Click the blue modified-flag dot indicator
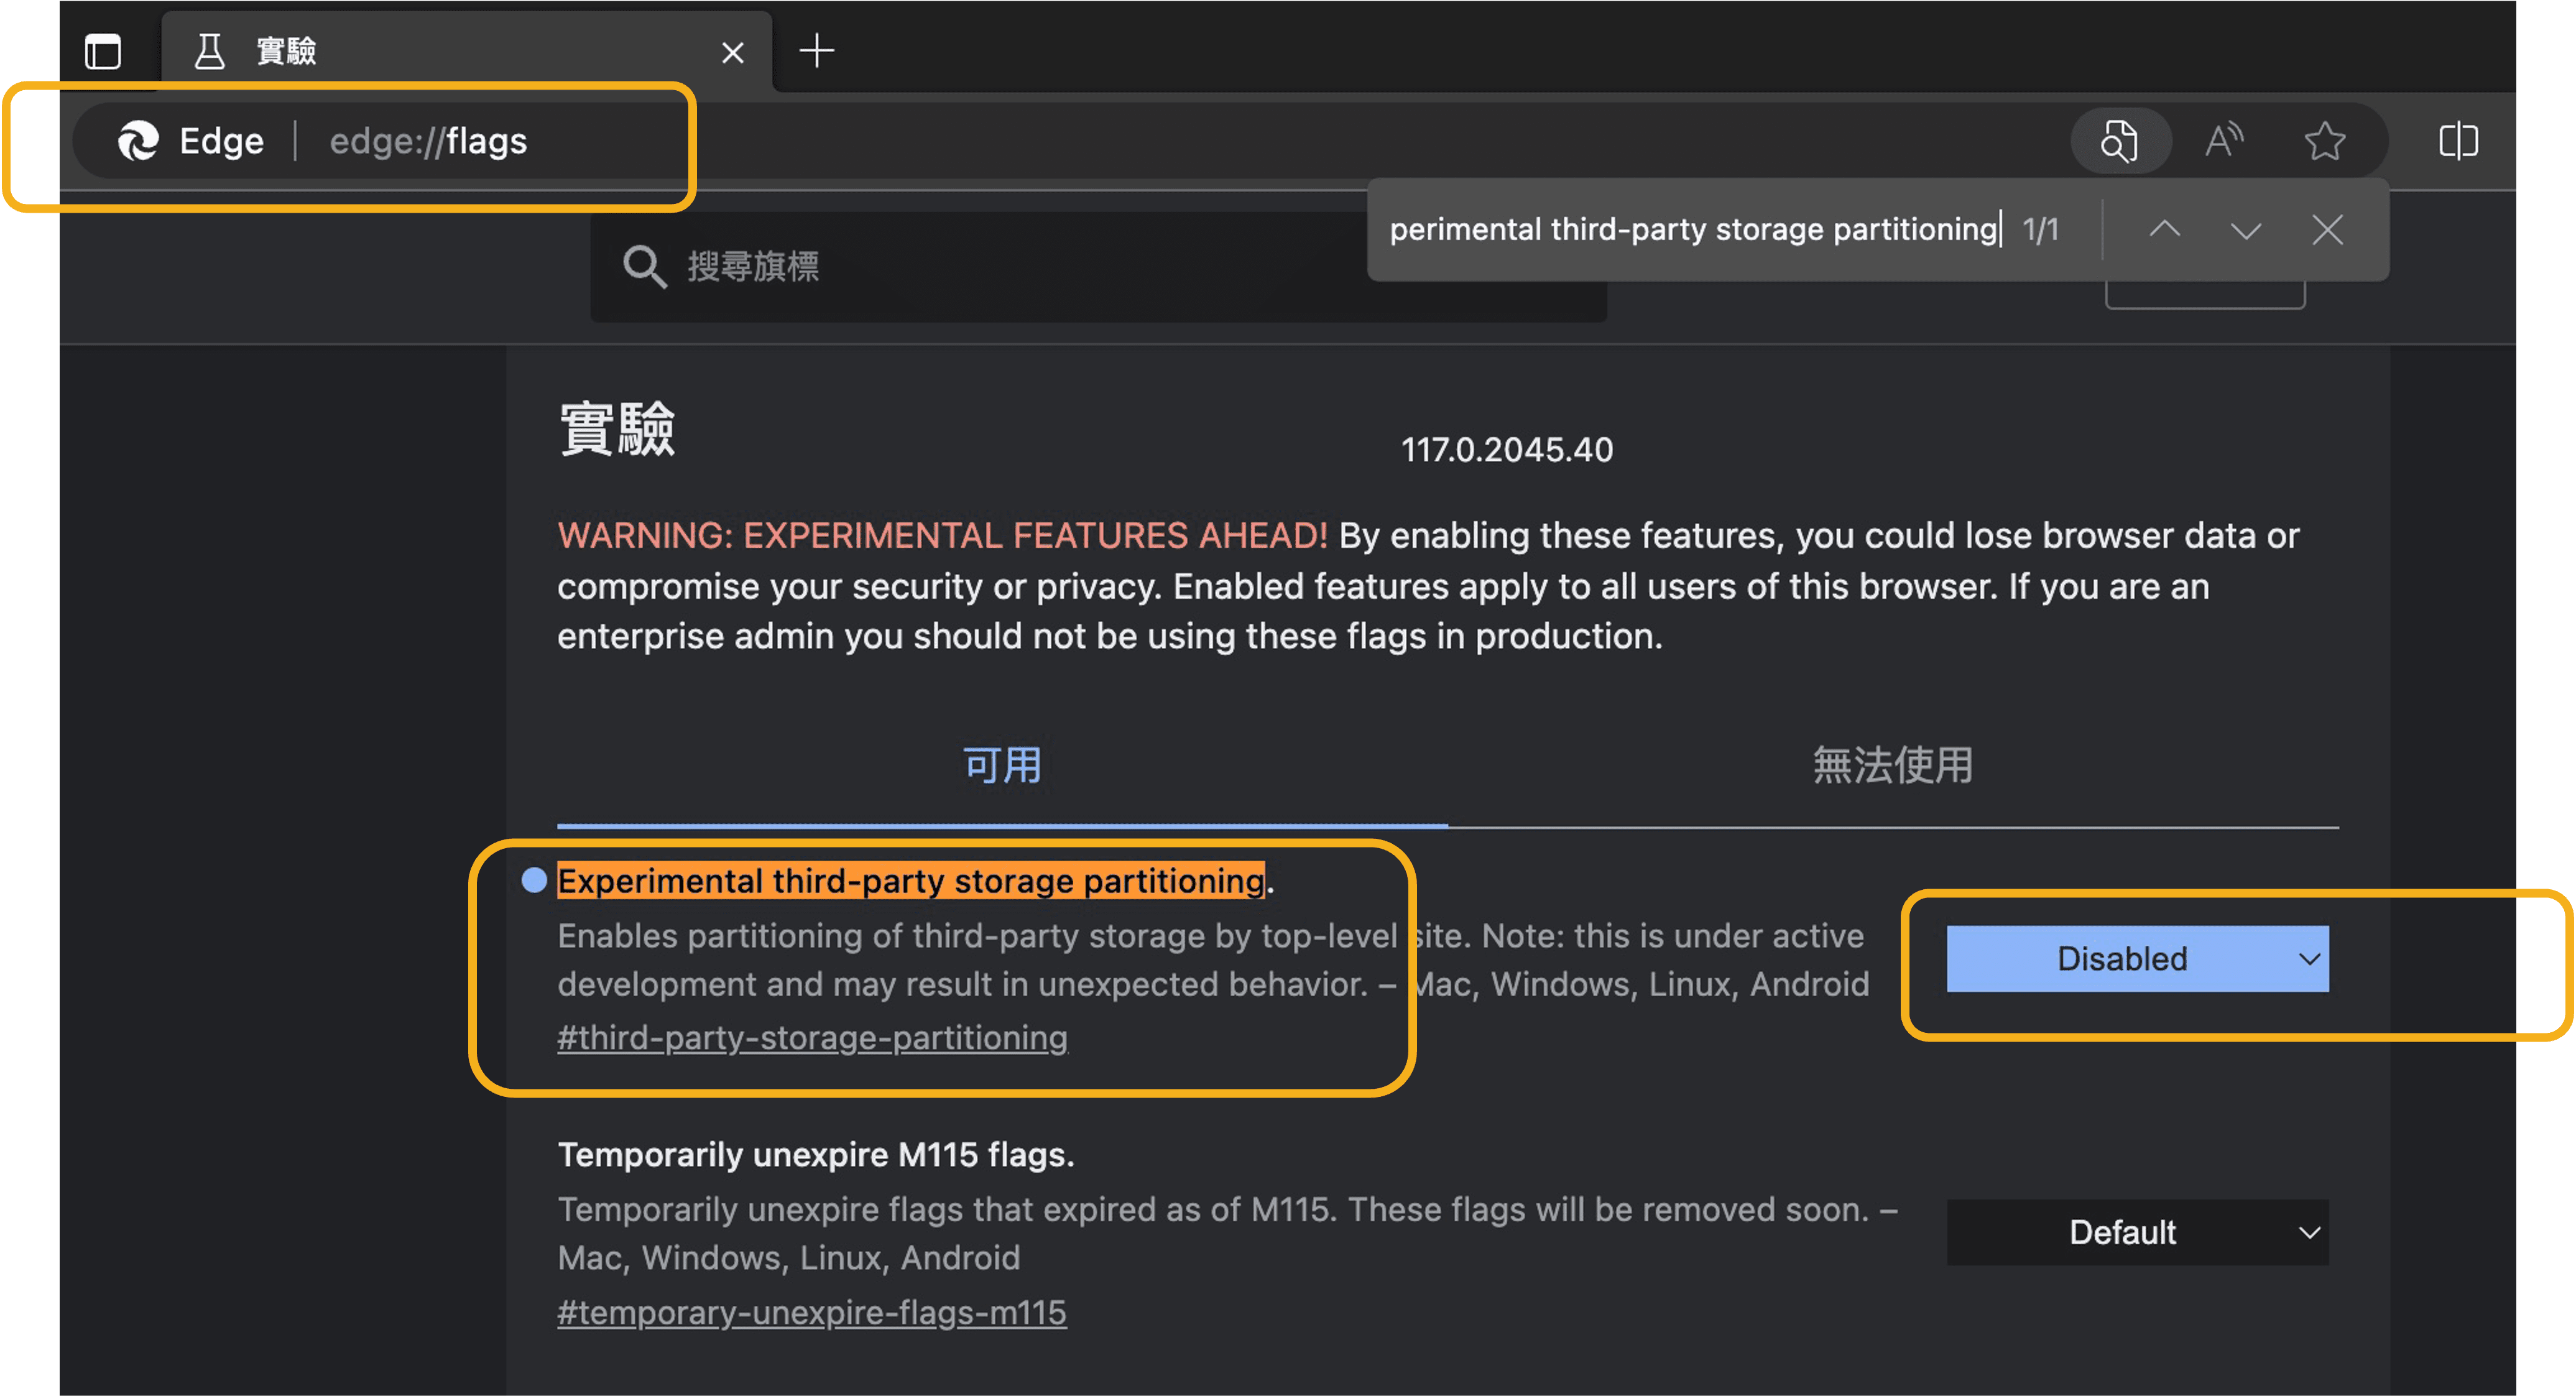 535,880
